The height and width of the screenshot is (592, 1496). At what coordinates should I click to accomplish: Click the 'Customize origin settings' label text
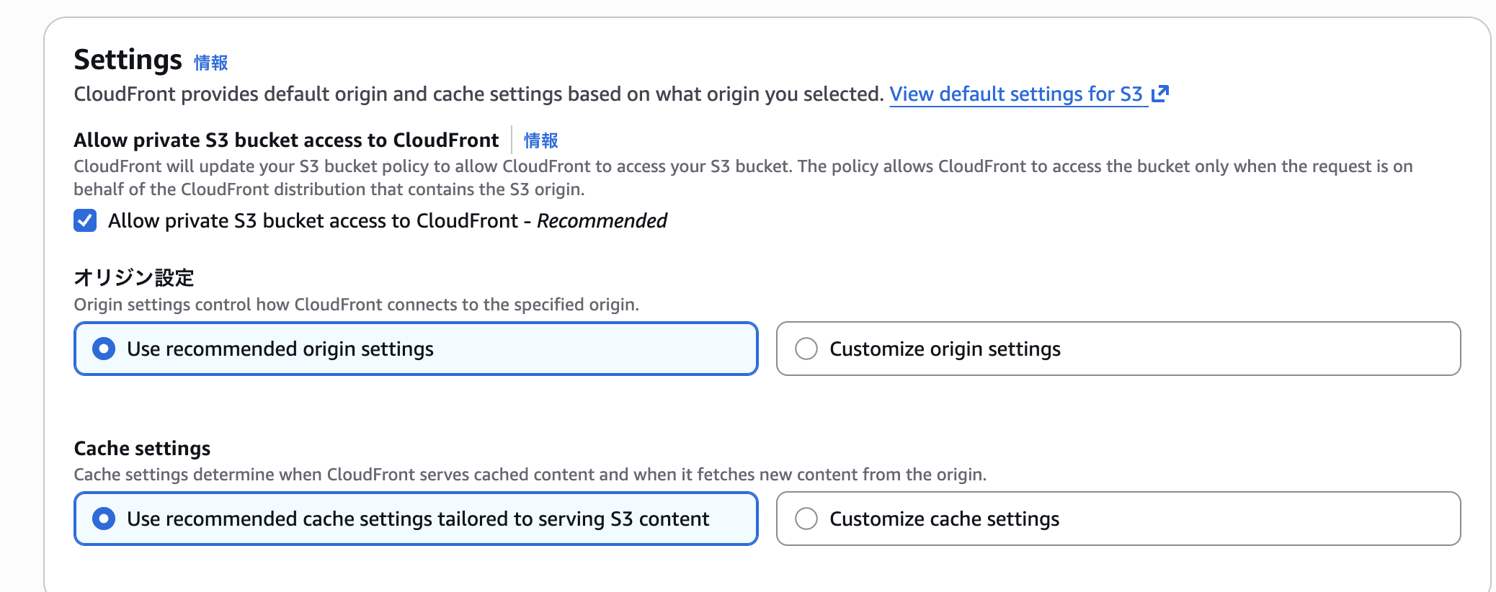pos(945,349)
